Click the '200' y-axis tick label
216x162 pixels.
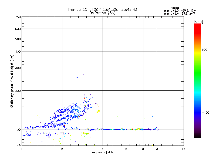click(18, 91)
